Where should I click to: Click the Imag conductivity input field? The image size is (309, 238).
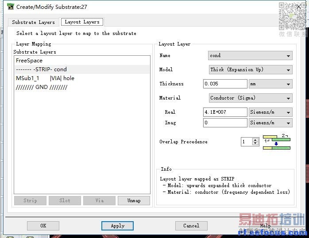tap(225, 123)
